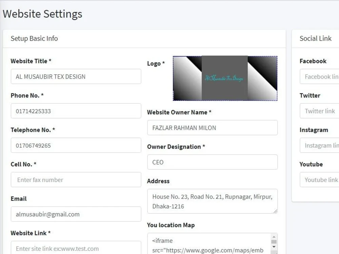Edit the Email field almusaubir@gmail.com
339x254 pixels.
click(76, 214)
